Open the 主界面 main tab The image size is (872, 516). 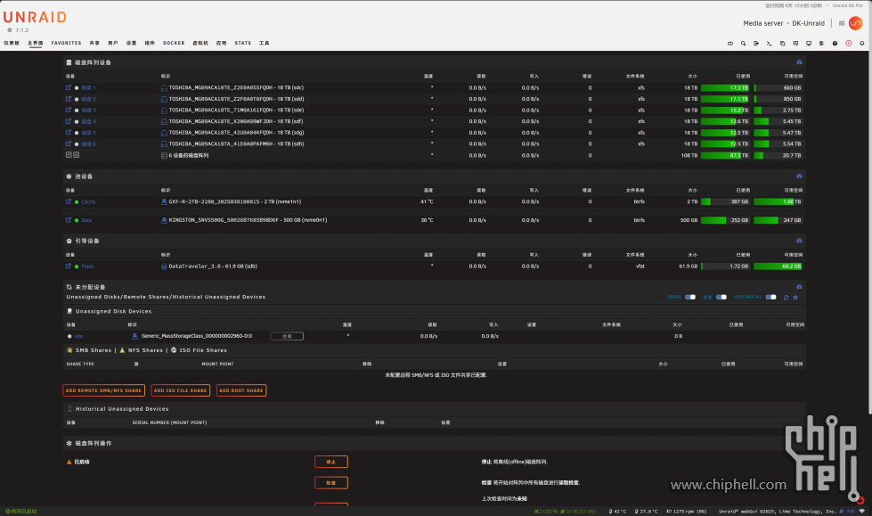pos(35,43)
